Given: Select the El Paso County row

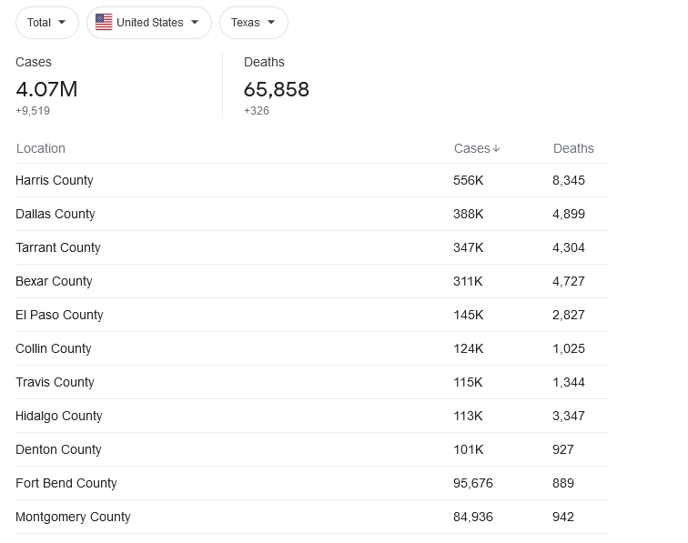Looking at the screenshot, I should 312,315.
